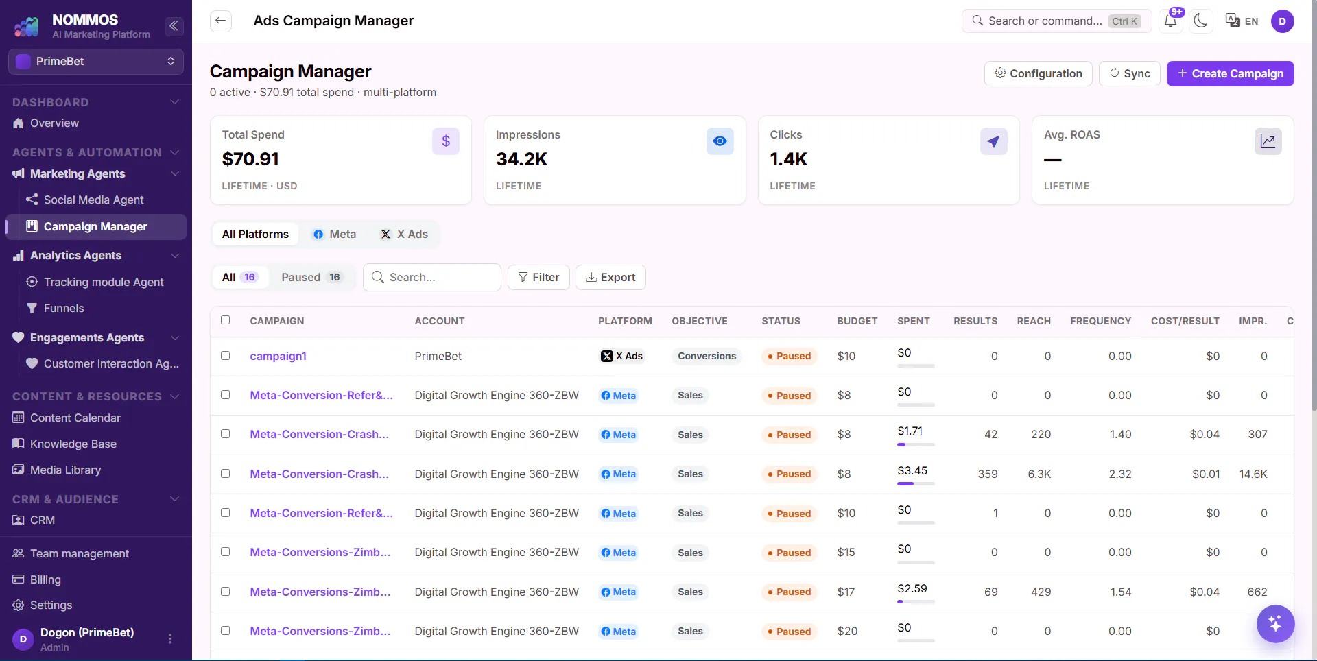Tick the select-all campaigns header checkbox
Viewport: 1317px width, 661px height.
225,320
